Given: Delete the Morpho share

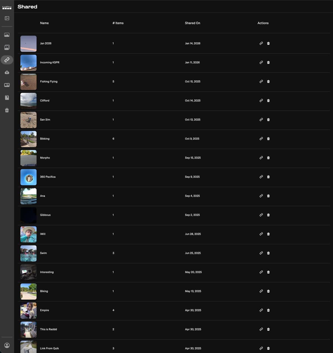Looking at the screenshot, I should coord(268,158).
